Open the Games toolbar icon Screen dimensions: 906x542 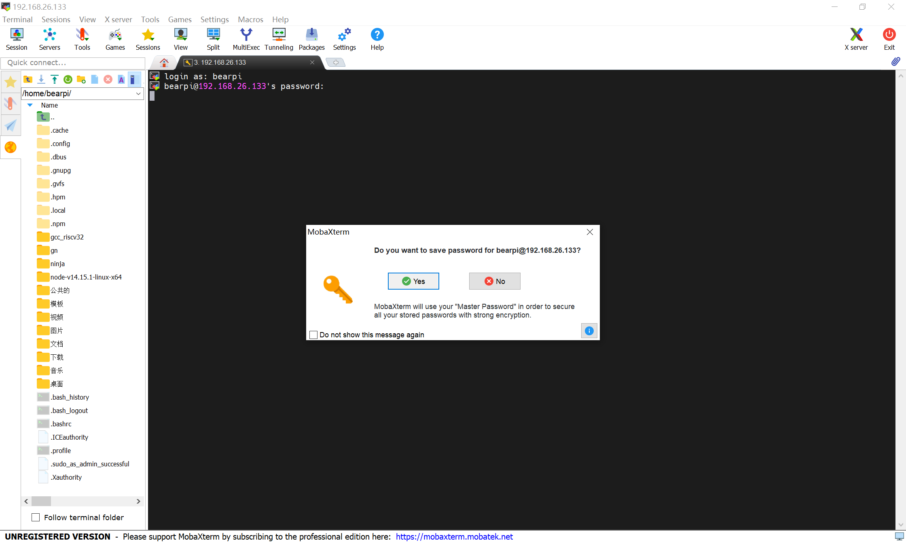(x=115, y=39)
